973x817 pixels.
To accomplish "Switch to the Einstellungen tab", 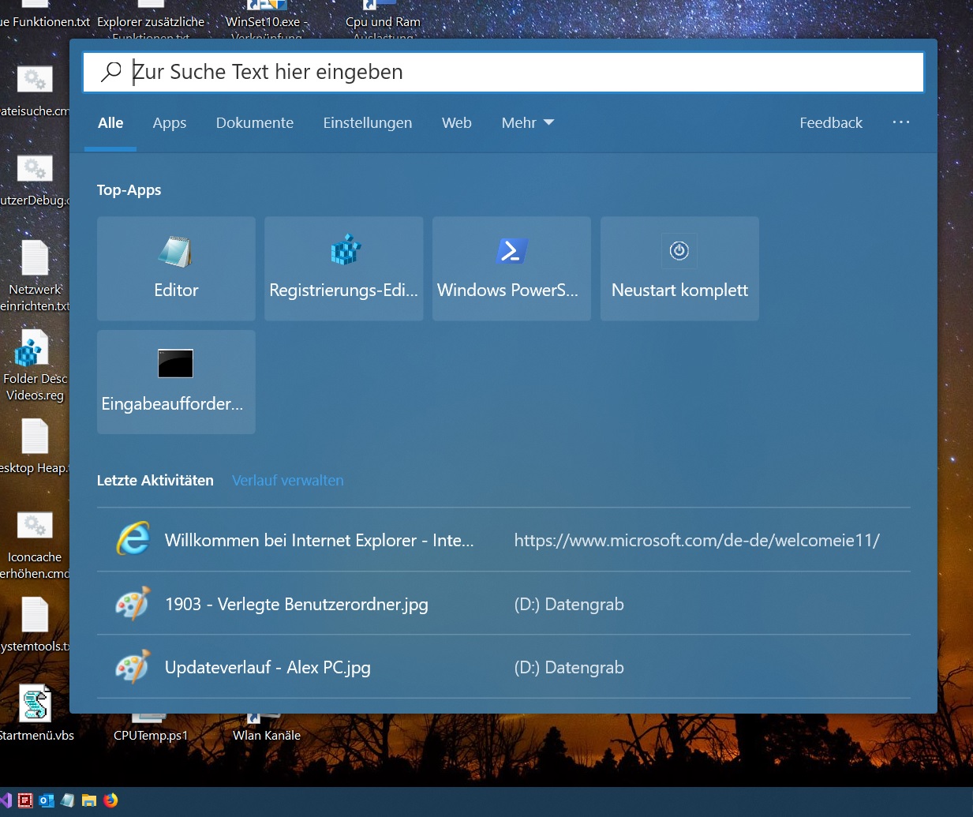I will click(x=368, y=123).
